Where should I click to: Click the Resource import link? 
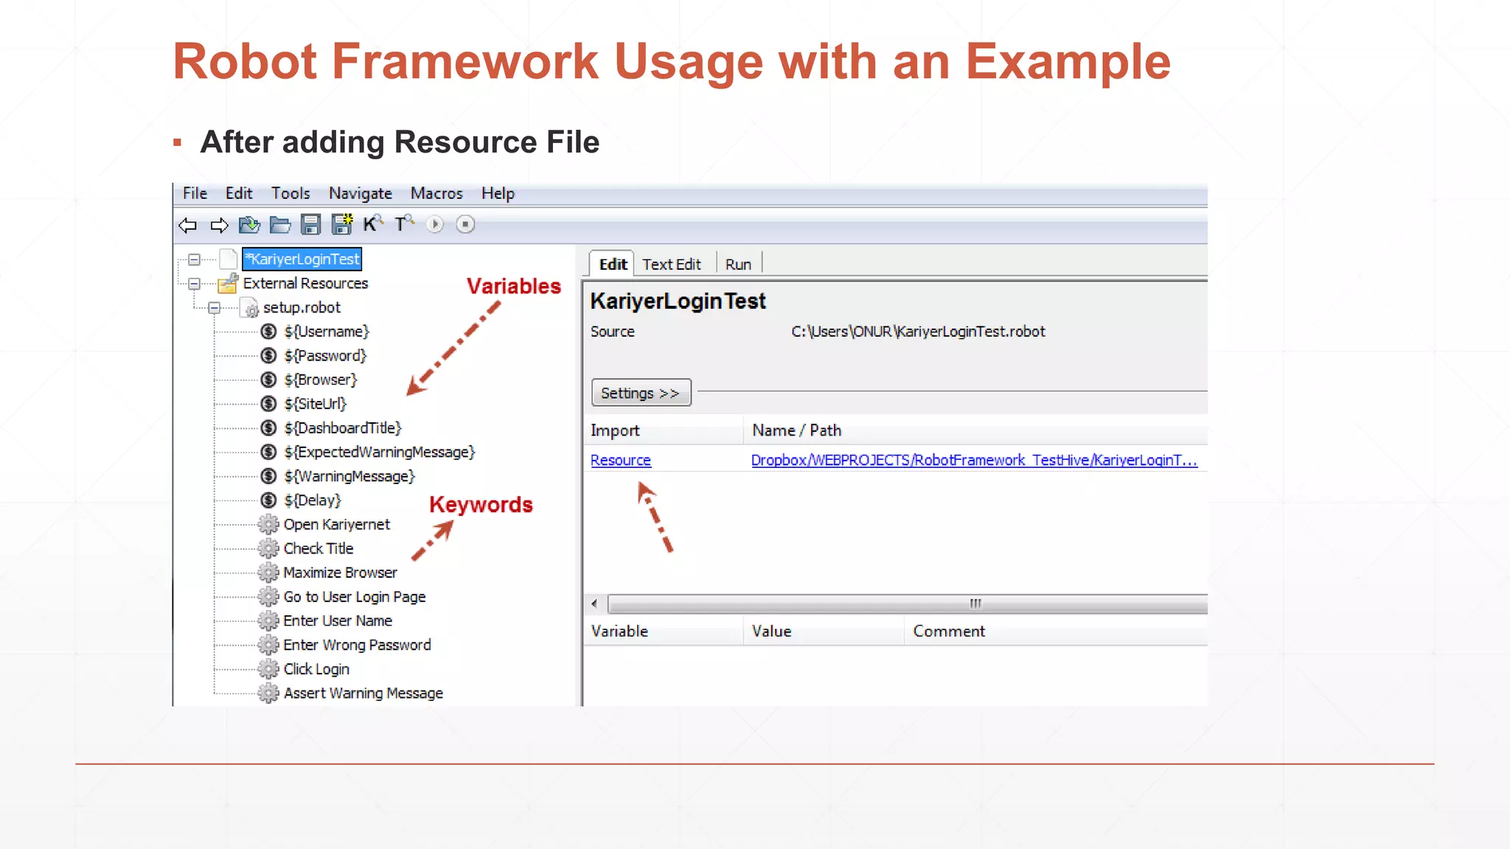(x=621, y=460)
